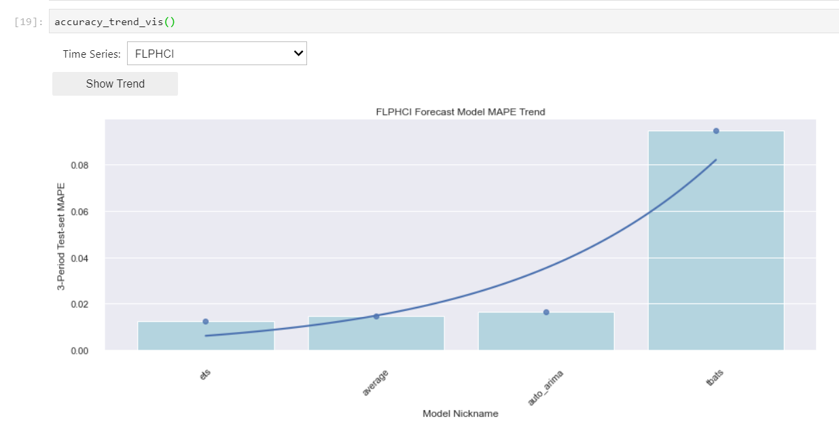This screenshot has width=839, height=425.
Task: Click inside the accuracy_trend_vis() code cell
Action: coord(443,21)
